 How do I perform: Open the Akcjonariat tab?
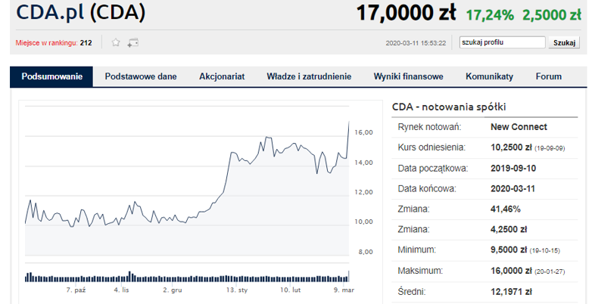click(x=222, y=76)
